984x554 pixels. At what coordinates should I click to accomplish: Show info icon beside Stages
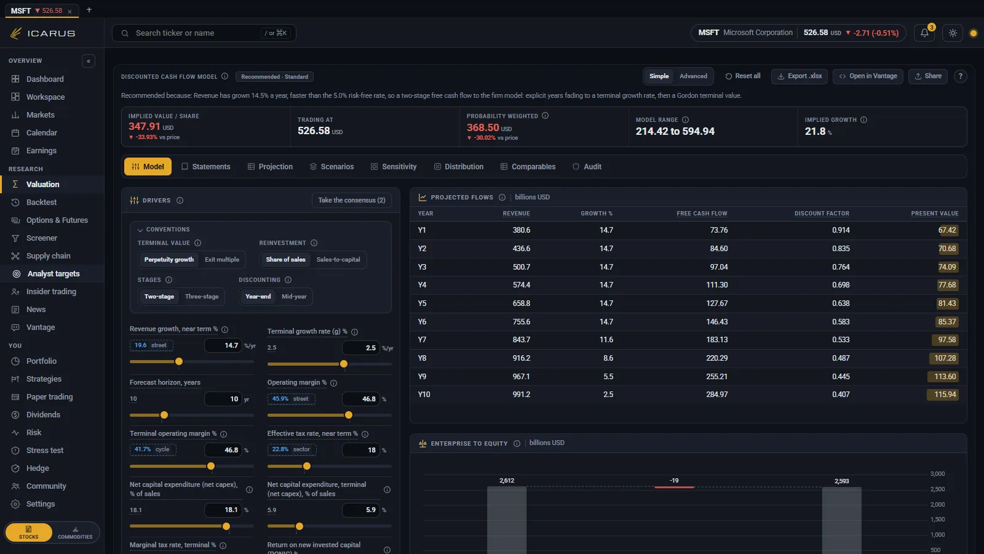169,280
